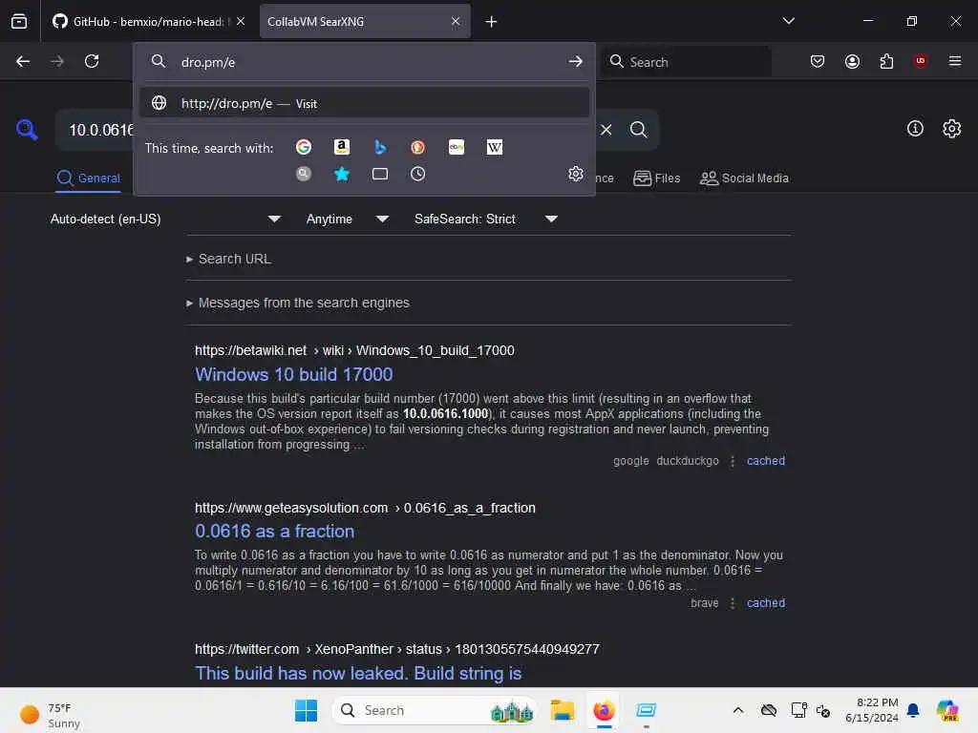The width and height of the screenshot is (978, 733).
Task: Close the GitHub tab
Action: (241, 21)
